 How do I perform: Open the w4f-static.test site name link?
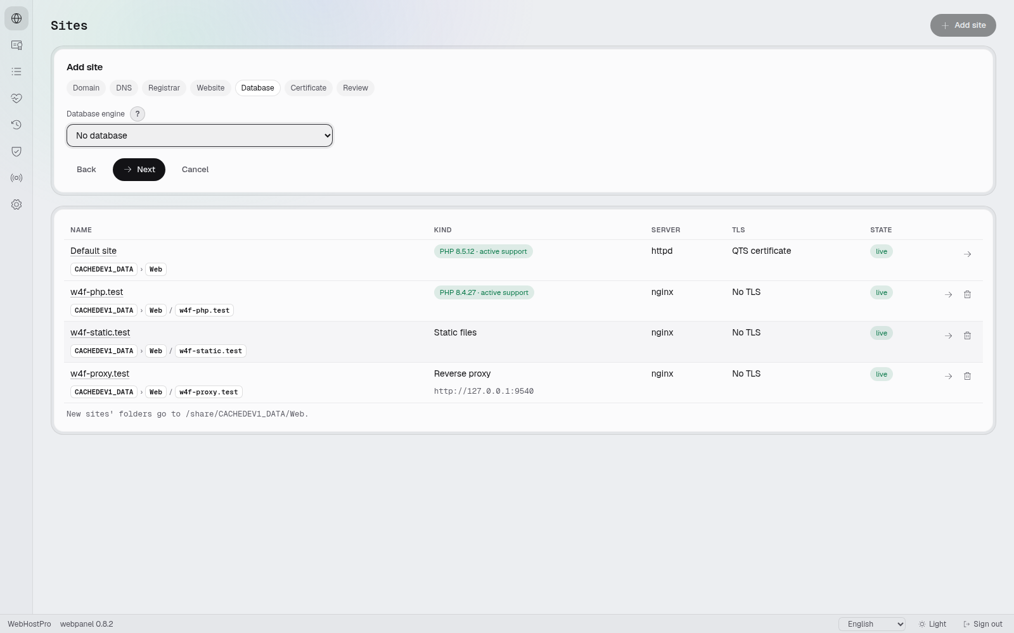tap(100, 332)
